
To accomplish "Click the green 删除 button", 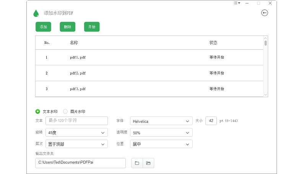I will coord(68,27).
